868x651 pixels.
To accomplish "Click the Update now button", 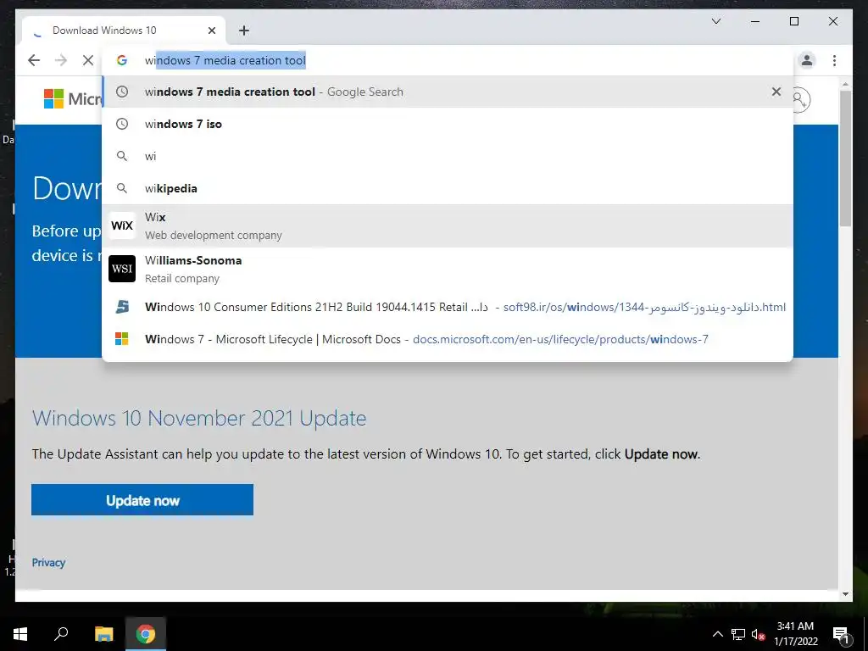I will [142, 500].
